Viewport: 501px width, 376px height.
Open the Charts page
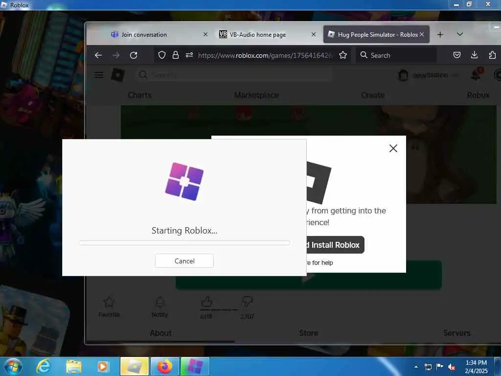coord(139,95)
